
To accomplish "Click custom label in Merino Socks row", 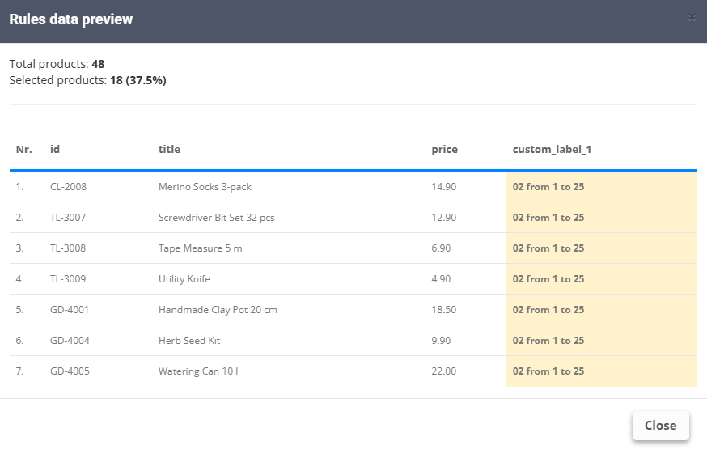I will point(548,187).
